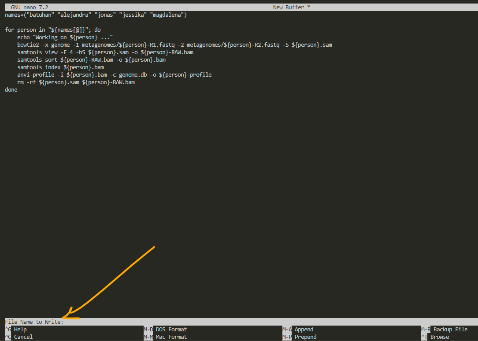This screenshot has width=478, height=341.
Task: Click the M-A key label beside Append
Action: [287, 330]
